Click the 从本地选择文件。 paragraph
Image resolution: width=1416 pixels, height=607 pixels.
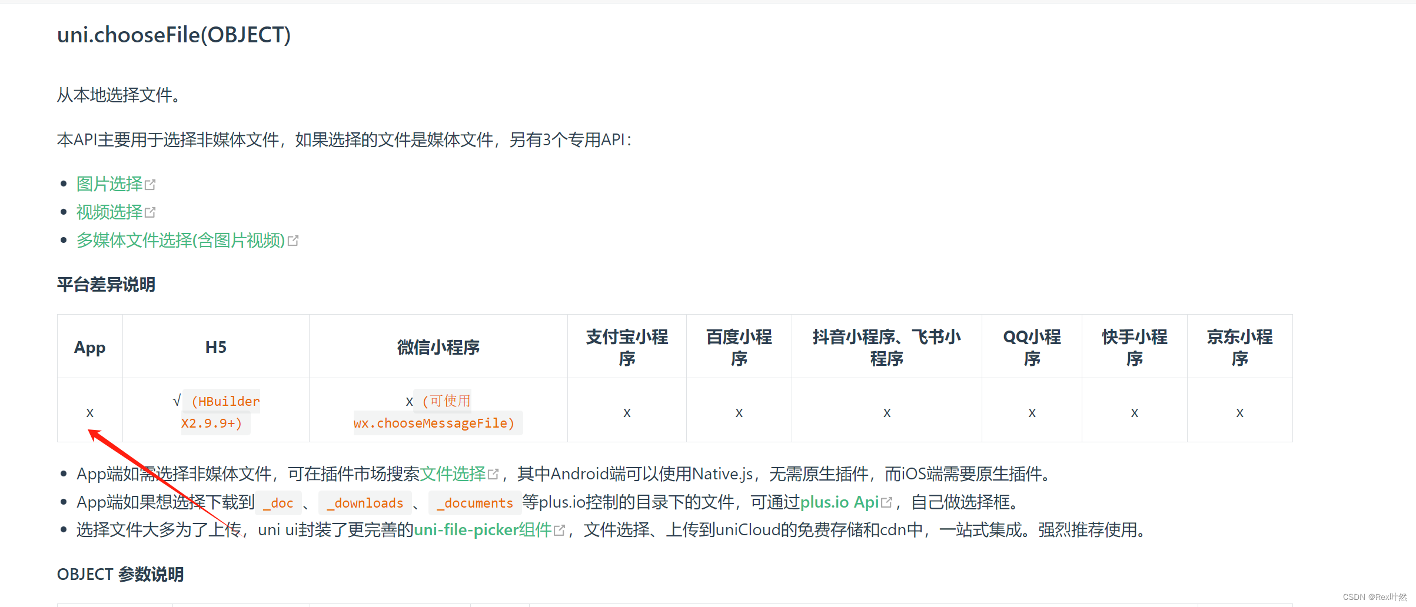[x=119, y=95]
